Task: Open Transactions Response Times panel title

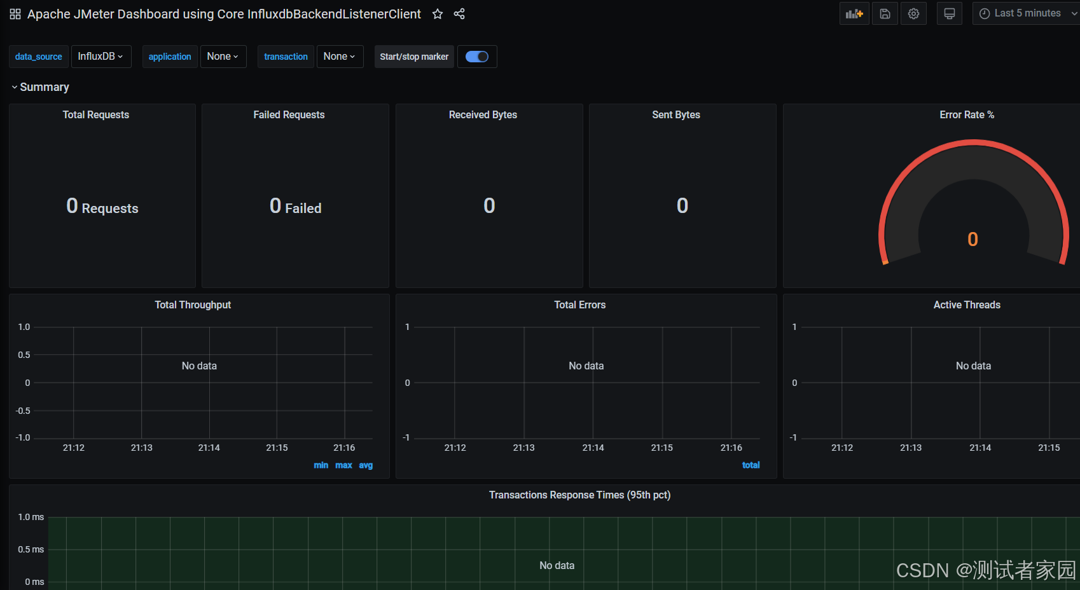Action: tap(579, 495)
